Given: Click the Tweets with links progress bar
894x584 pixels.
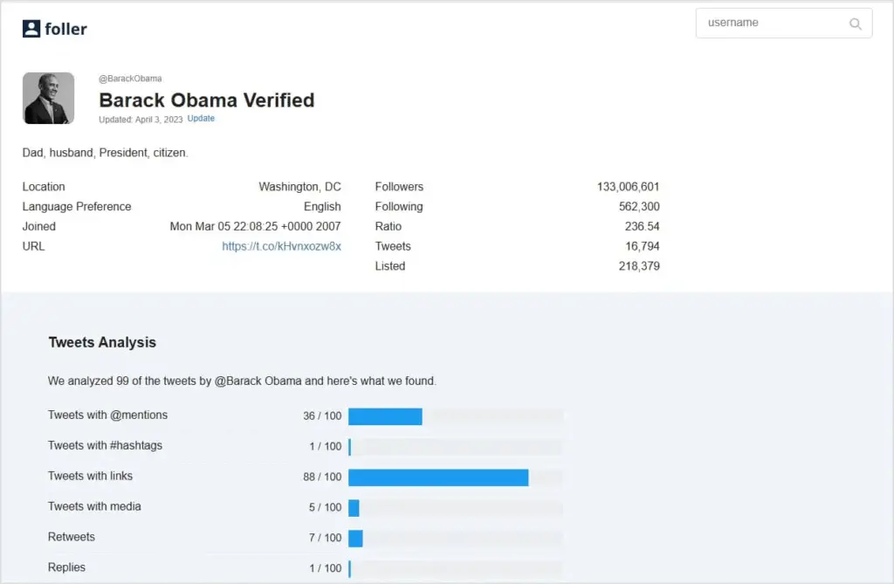Looking at the screenshot, I should coord(456,478).
